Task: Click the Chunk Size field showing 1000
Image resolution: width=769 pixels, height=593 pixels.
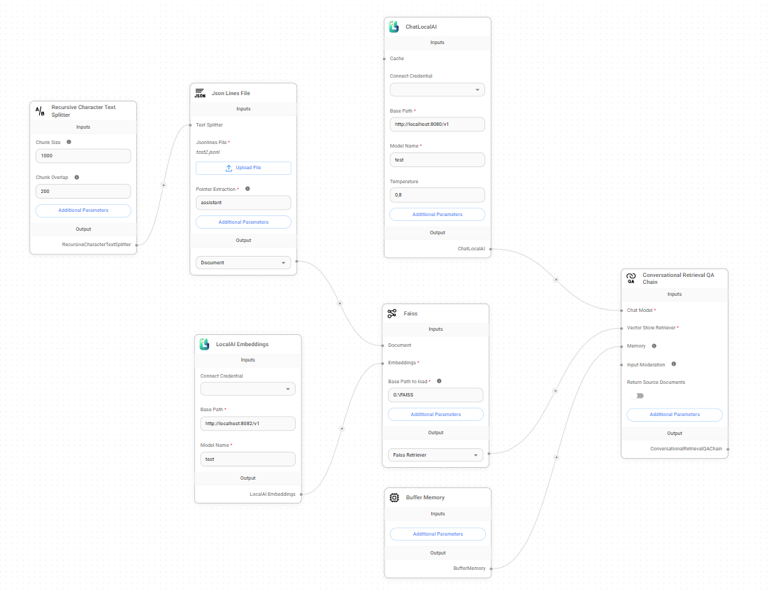Action: (x=83, y=156)
